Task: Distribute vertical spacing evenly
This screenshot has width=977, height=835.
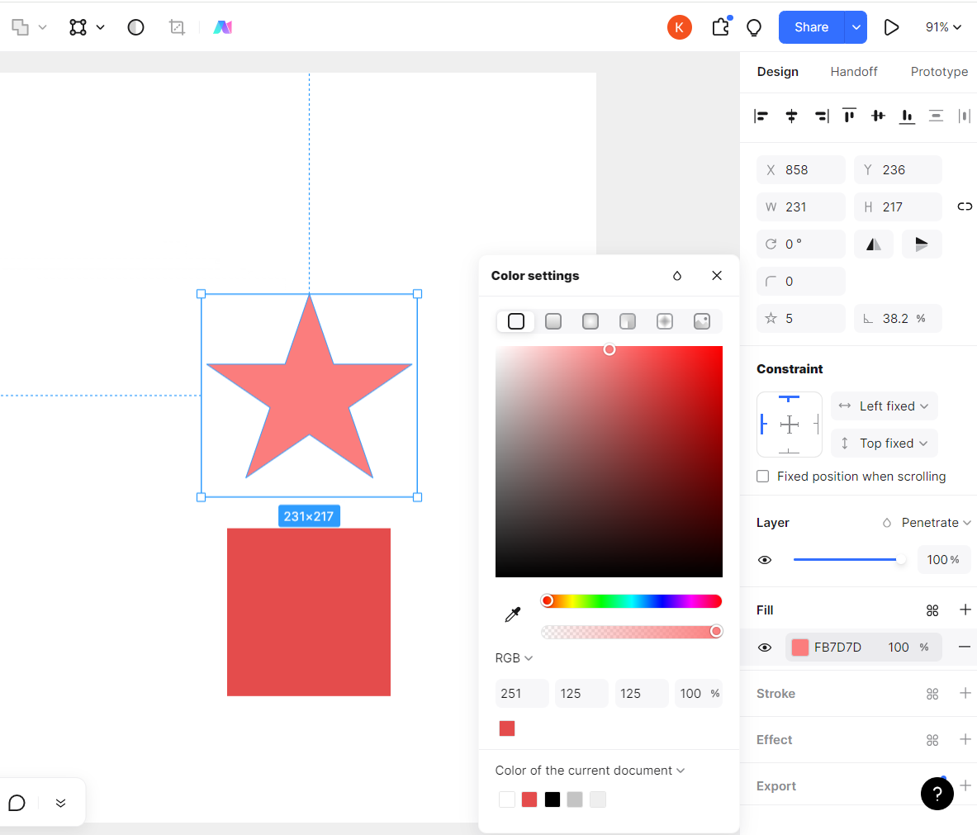Action: coord(936,116)
